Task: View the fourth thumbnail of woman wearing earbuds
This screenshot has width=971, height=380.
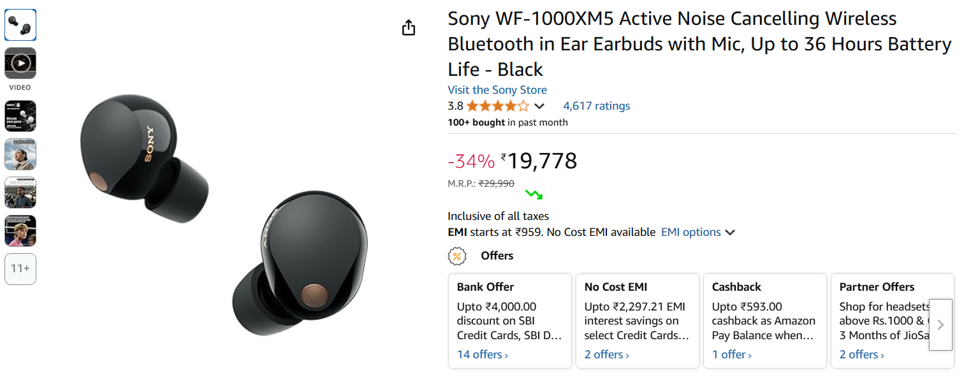Action: click(20, 154)
